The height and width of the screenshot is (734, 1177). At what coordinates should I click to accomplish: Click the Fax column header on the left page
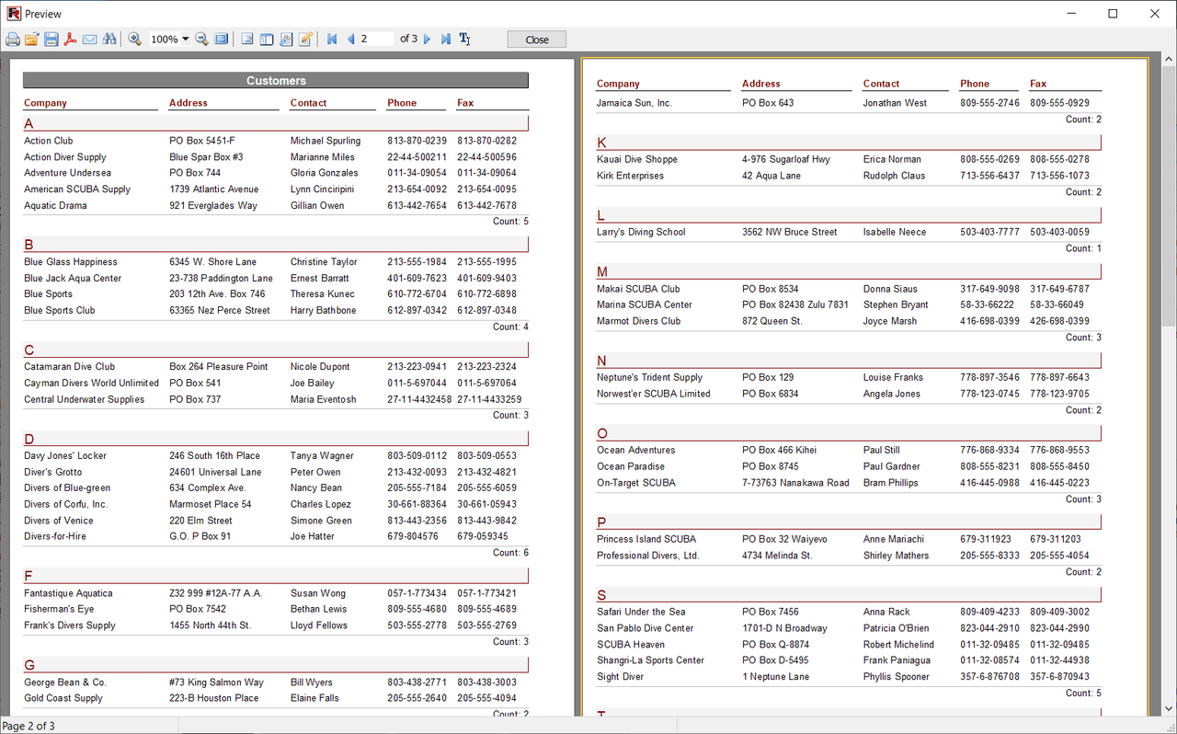465,103
